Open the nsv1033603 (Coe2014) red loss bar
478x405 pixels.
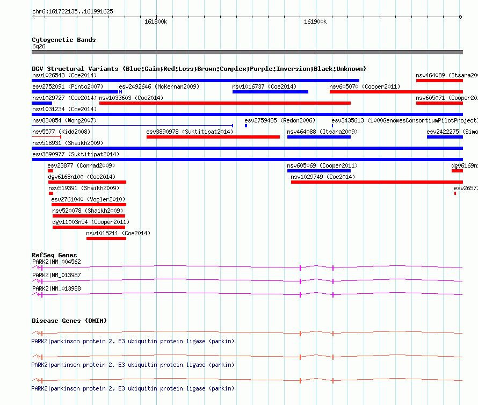225,103
